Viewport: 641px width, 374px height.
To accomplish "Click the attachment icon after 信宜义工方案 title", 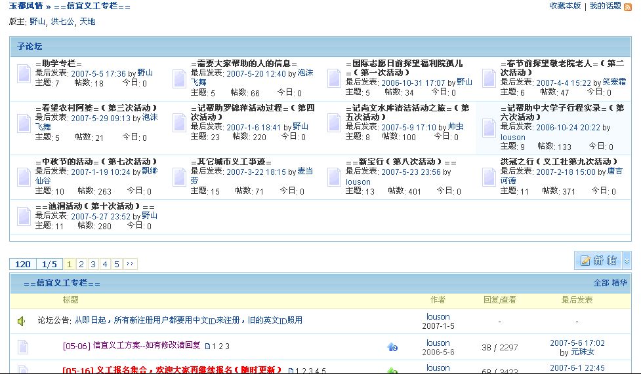I will pyautogui.click(x=207, y=346).
